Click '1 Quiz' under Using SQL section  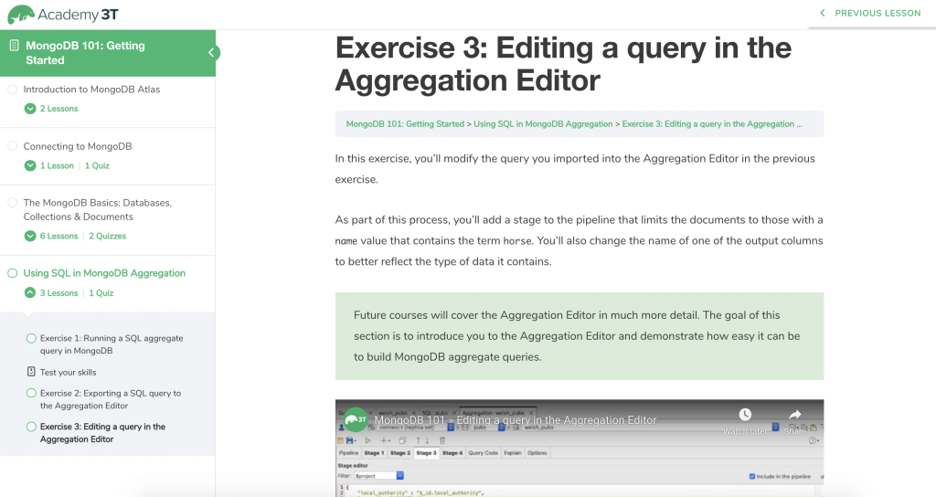tap(101, 293)
